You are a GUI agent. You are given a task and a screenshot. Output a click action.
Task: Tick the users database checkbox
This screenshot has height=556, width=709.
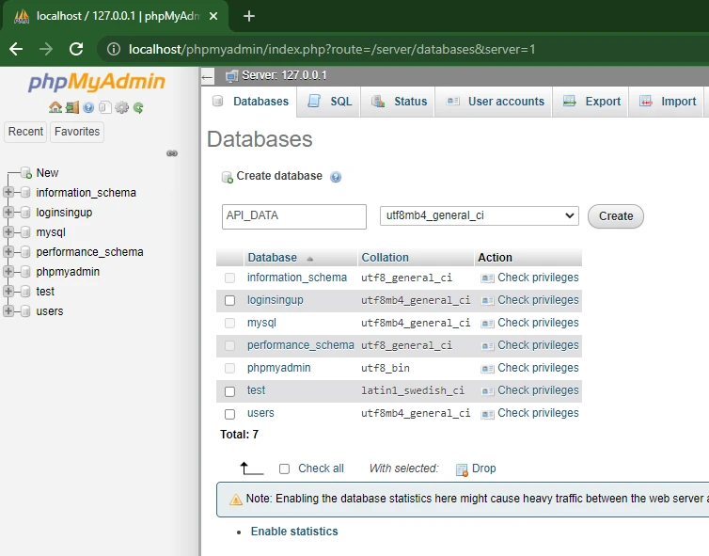coord(229,414)
